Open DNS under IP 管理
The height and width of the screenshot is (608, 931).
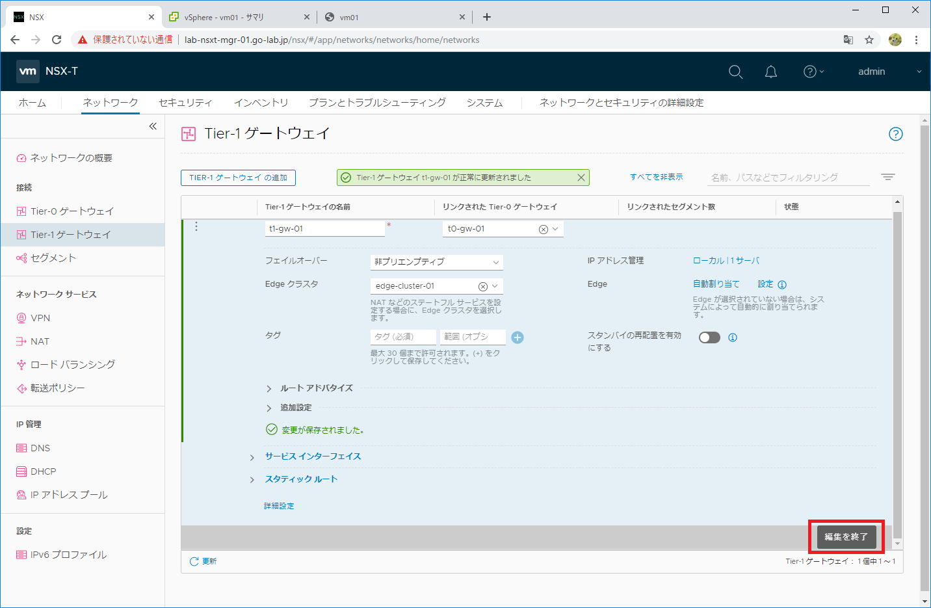(x=40, y=448)
